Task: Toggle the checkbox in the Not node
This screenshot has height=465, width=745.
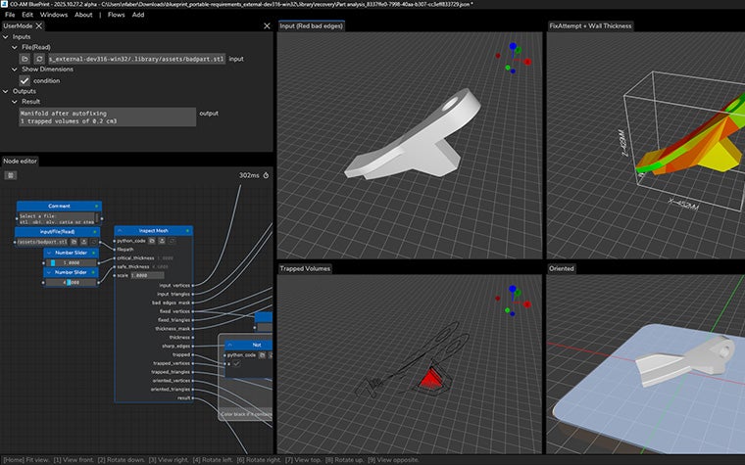Action: pos(234,364)
